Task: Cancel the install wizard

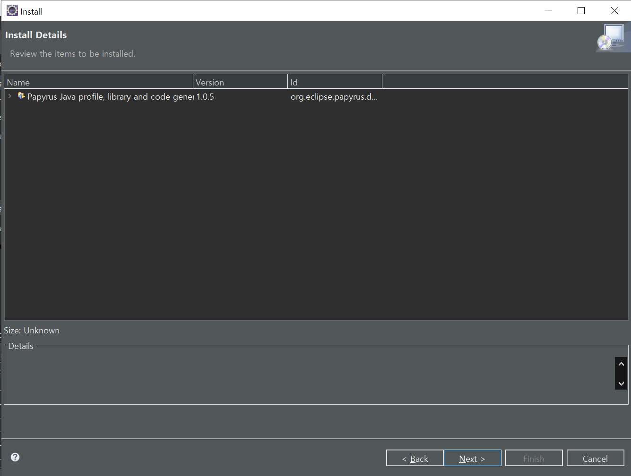Action: tap(595, 459)
